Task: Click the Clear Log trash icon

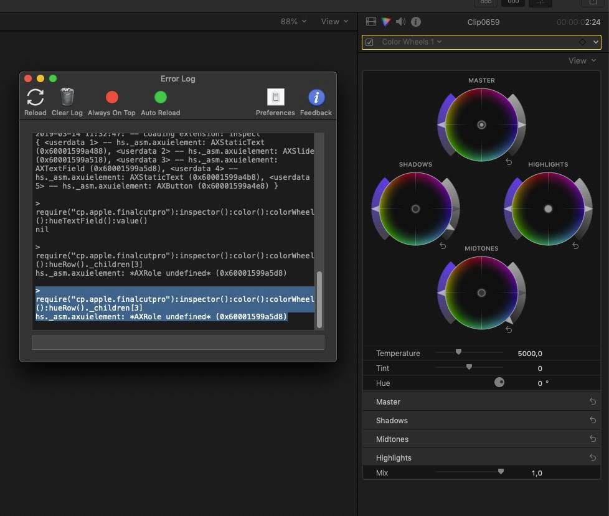Action: coord(66,98)
